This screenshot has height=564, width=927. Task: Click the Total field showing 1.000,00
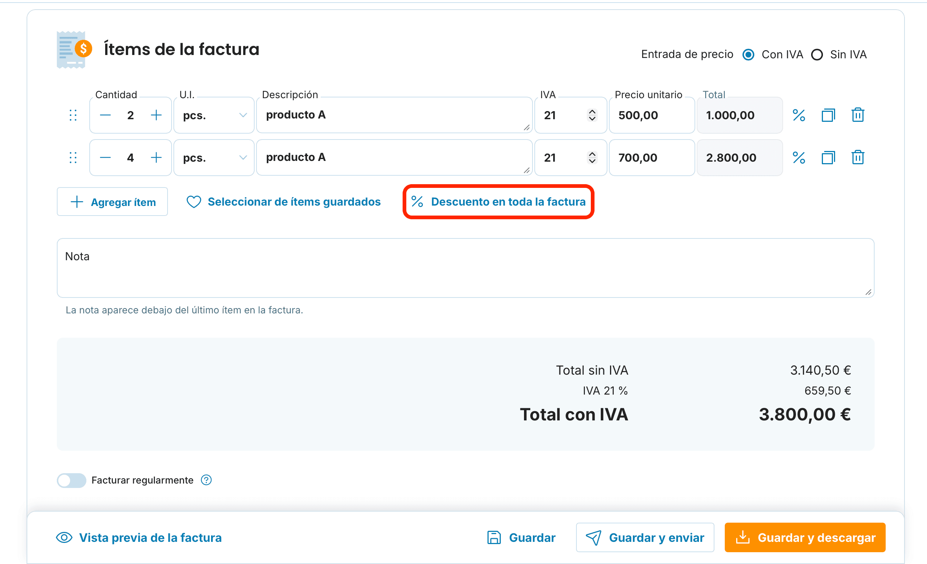740,115
